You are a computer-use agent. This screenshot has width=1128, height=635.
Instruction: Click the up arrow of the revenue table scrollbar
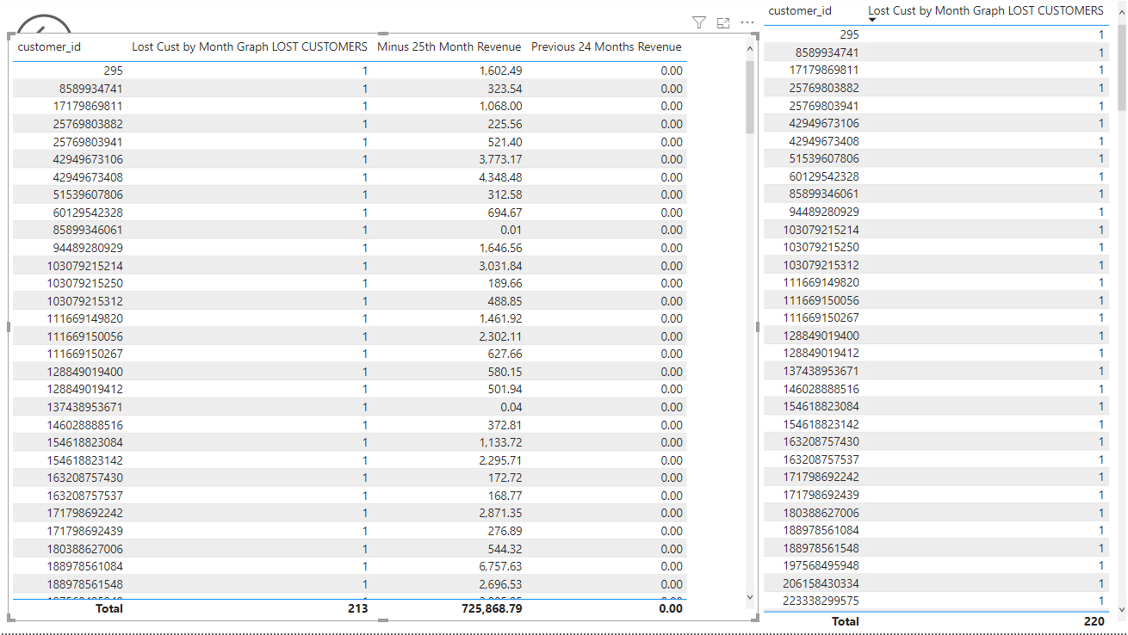[x=749, y=49]
